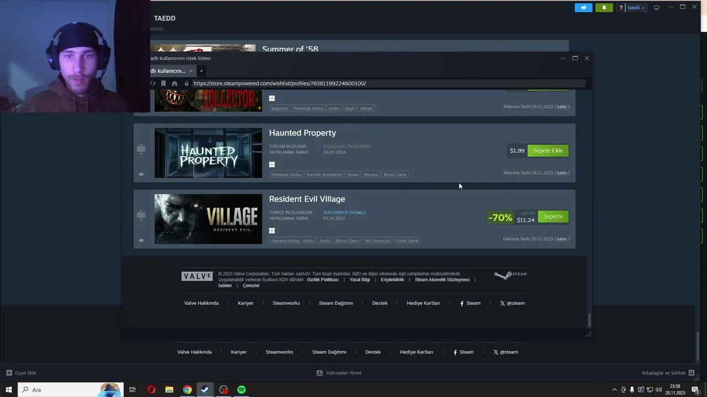The width and height of the screenshot is (707, 397).
Task: Click Windows platform icon in Collector row
Action: [x=272, y=98]
